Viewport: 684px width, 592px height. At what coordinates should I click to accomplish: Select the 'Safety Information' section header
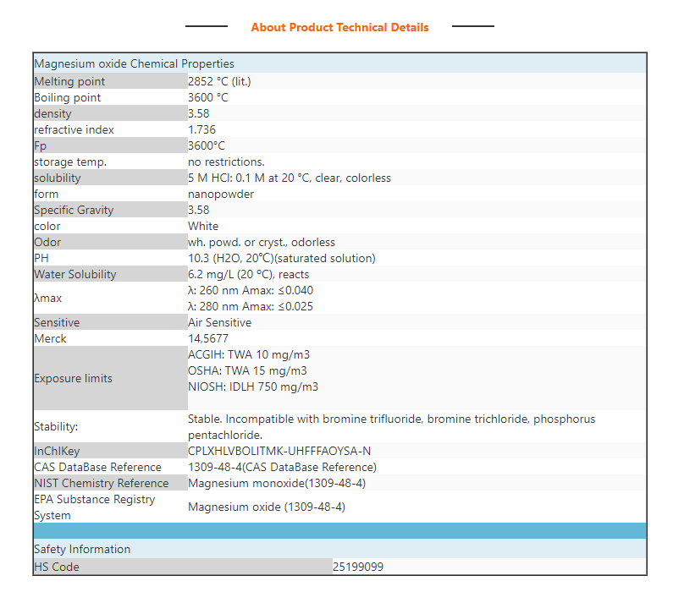(339, 550)
